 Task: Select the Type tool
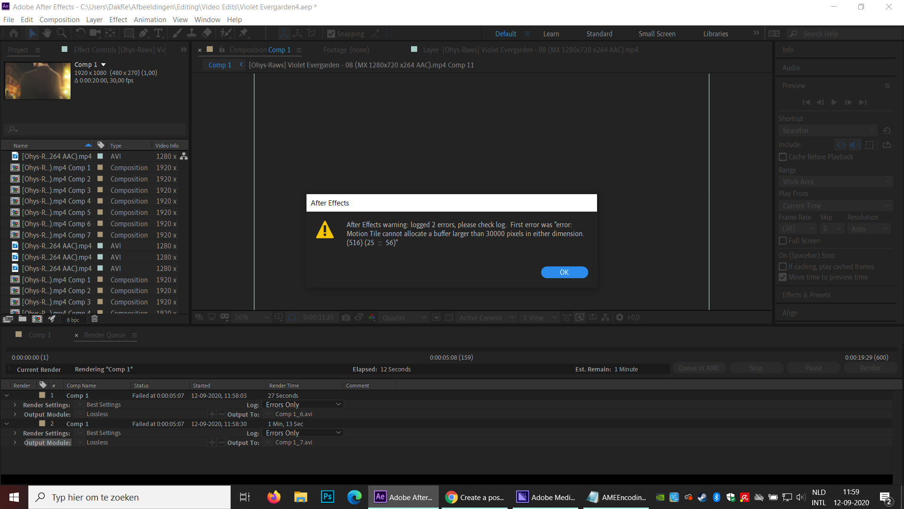click(x=158, y=33)
